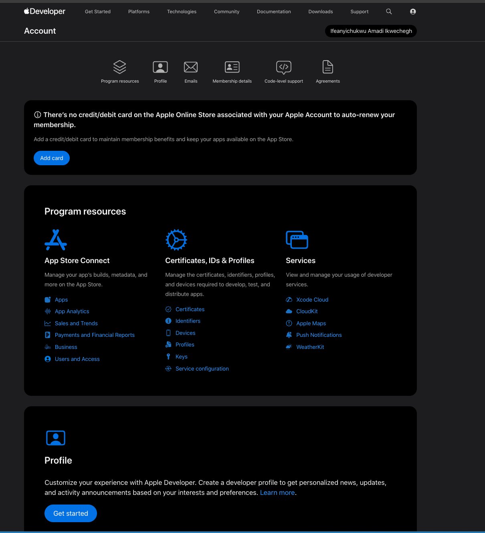Image resolution: width=485 pixels, height=533 pixels.
Task: Open the Apps link
Action: pos(61,300)
